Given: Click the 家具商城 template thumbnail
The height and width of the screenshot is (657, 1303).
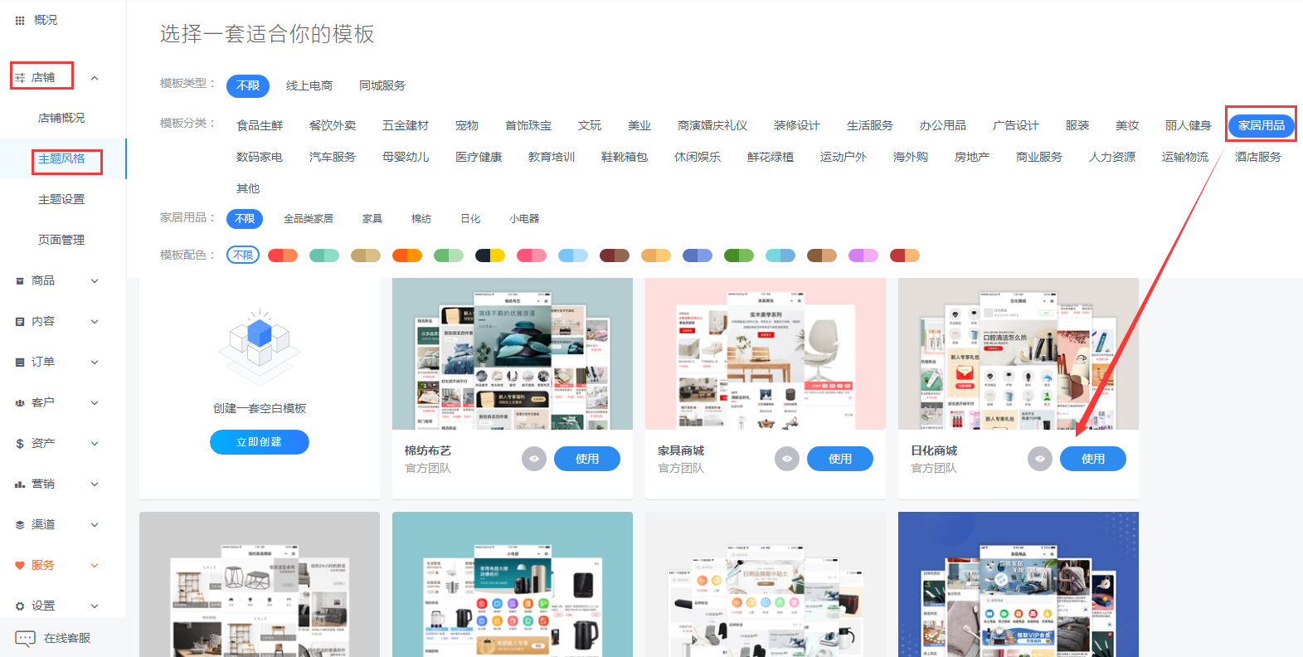Looking at the screenshot, I should click(765, 354).
